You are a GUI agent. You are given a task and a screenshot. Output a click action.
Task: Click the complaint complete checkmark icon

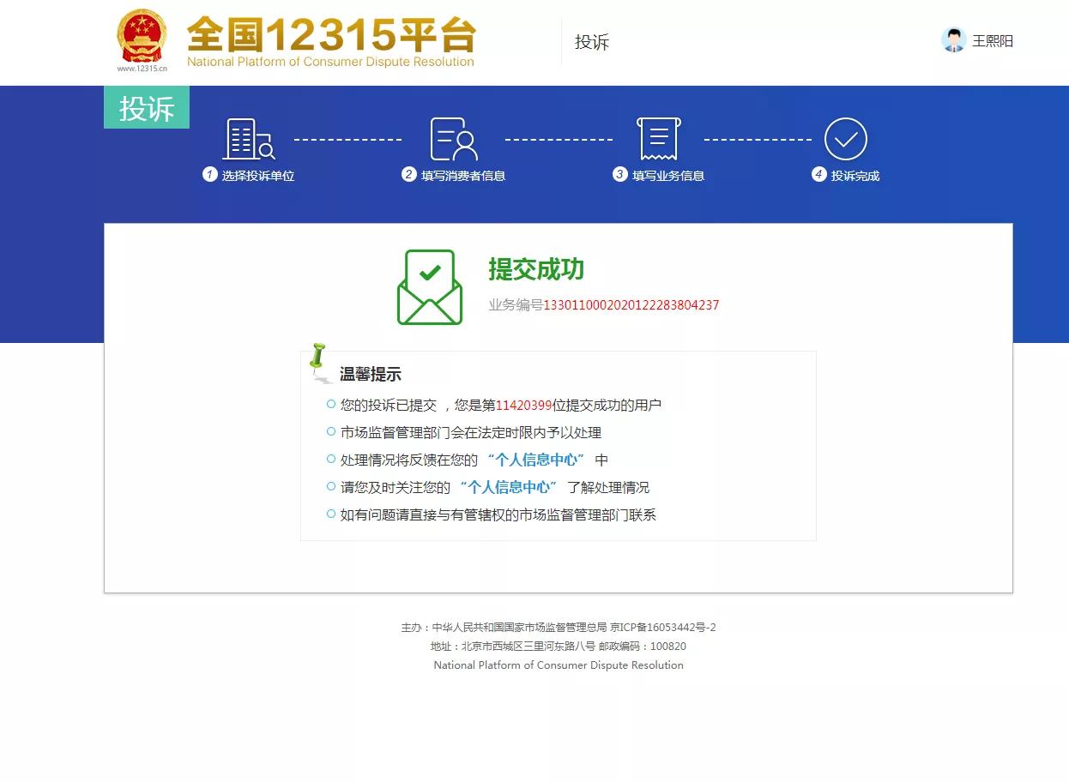pyautogui.click(x=845, y=139)
